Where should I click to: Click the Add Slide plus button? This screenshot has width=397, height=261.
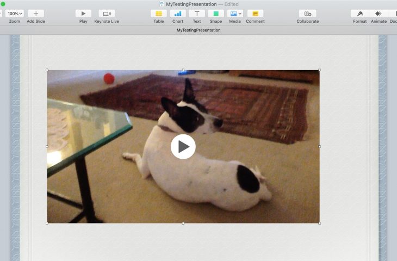36,14
